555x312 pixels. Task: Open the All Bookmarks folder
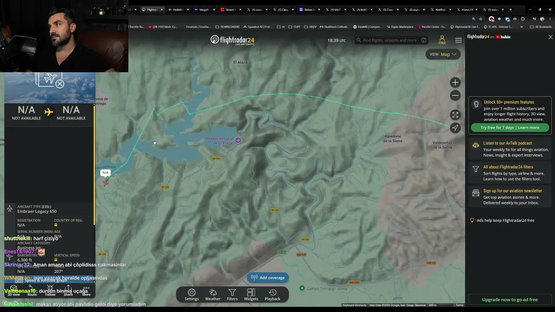tap(541, 27)
